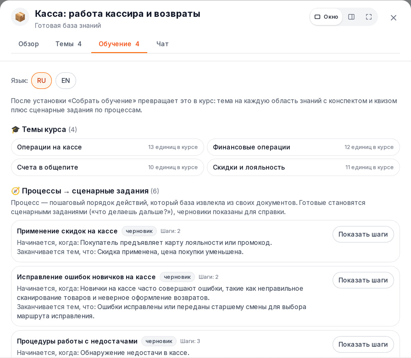
Task: Click черновик badge of Применение скидок на кассе
Action: click(139, 231)
